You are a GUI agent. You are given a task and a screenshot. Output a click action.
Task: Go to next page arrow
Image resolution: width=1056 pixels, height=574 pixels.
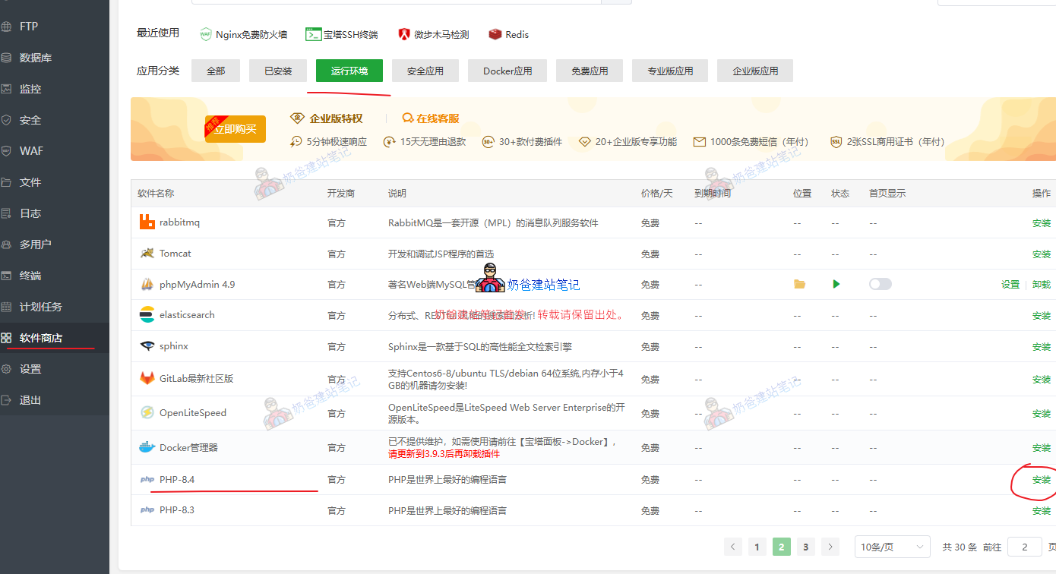pos(830,547)
